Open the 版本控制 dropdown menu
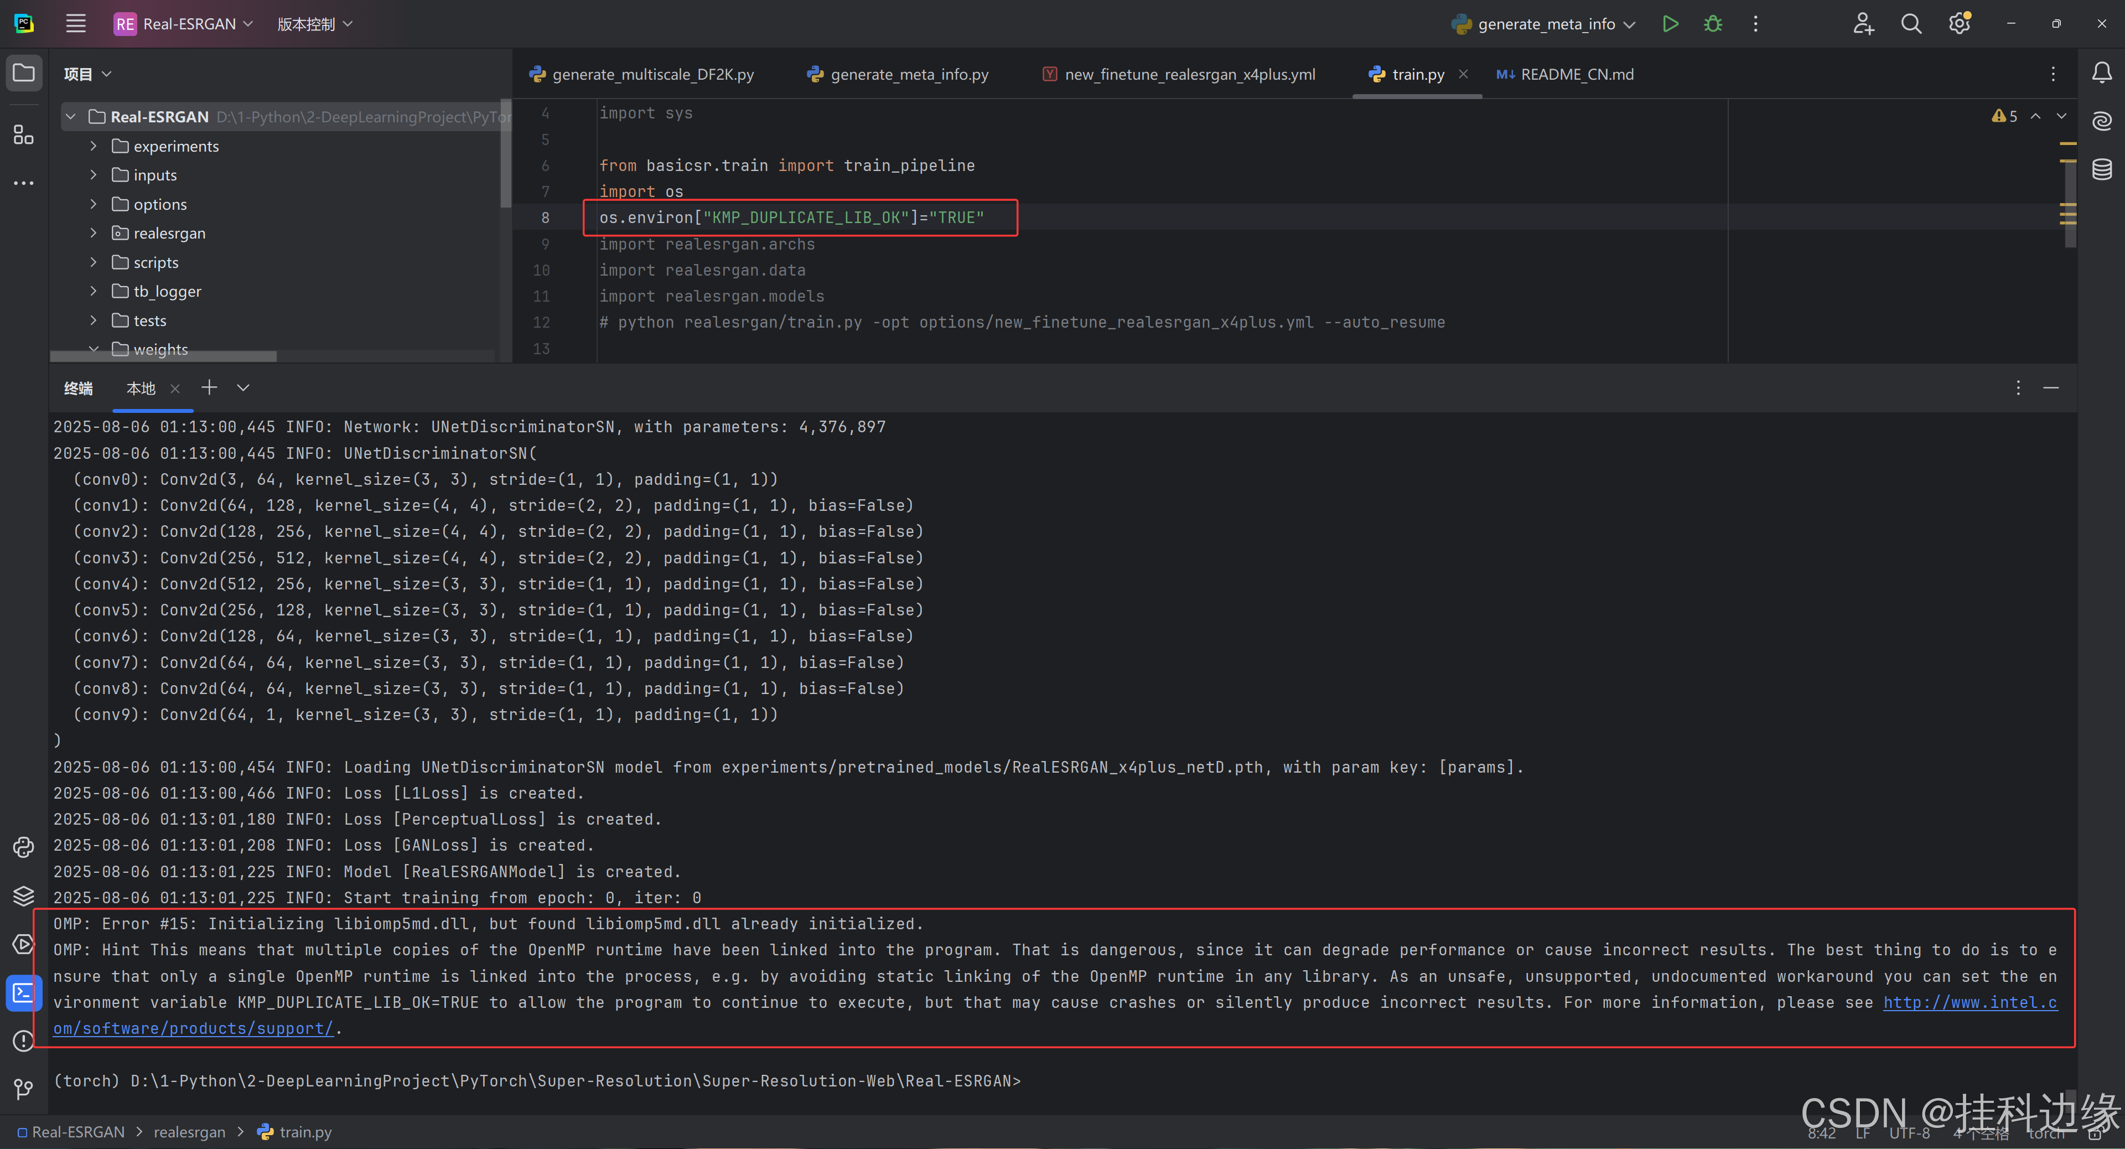This screenshot has width=2125, height=1149. coord(314,24)
